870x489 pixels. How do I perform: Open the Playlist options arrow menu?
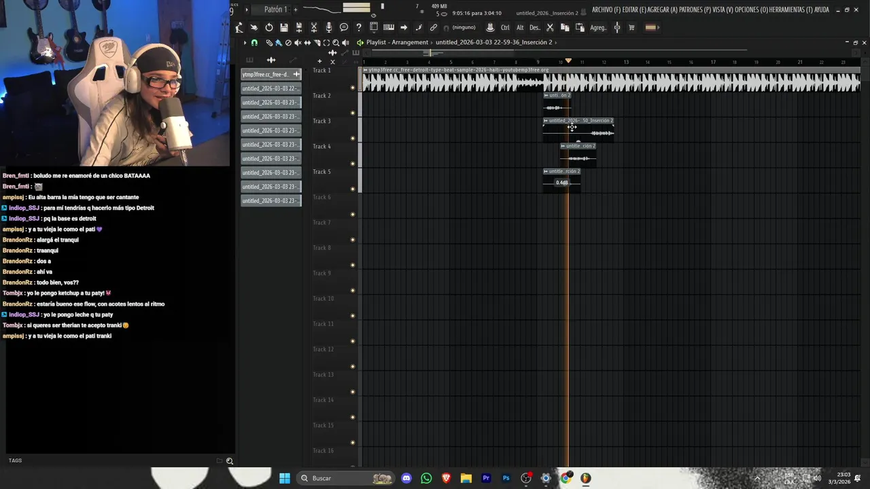click(245, 42)
